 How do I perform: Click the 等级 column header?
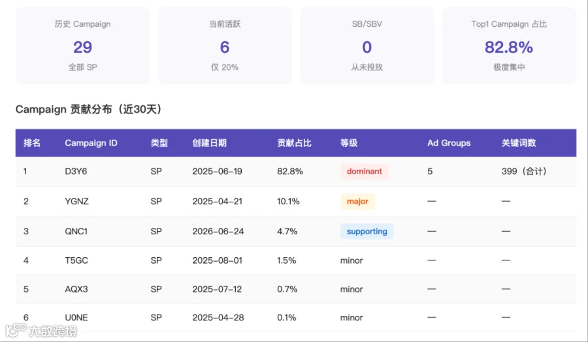pos(349,143)
